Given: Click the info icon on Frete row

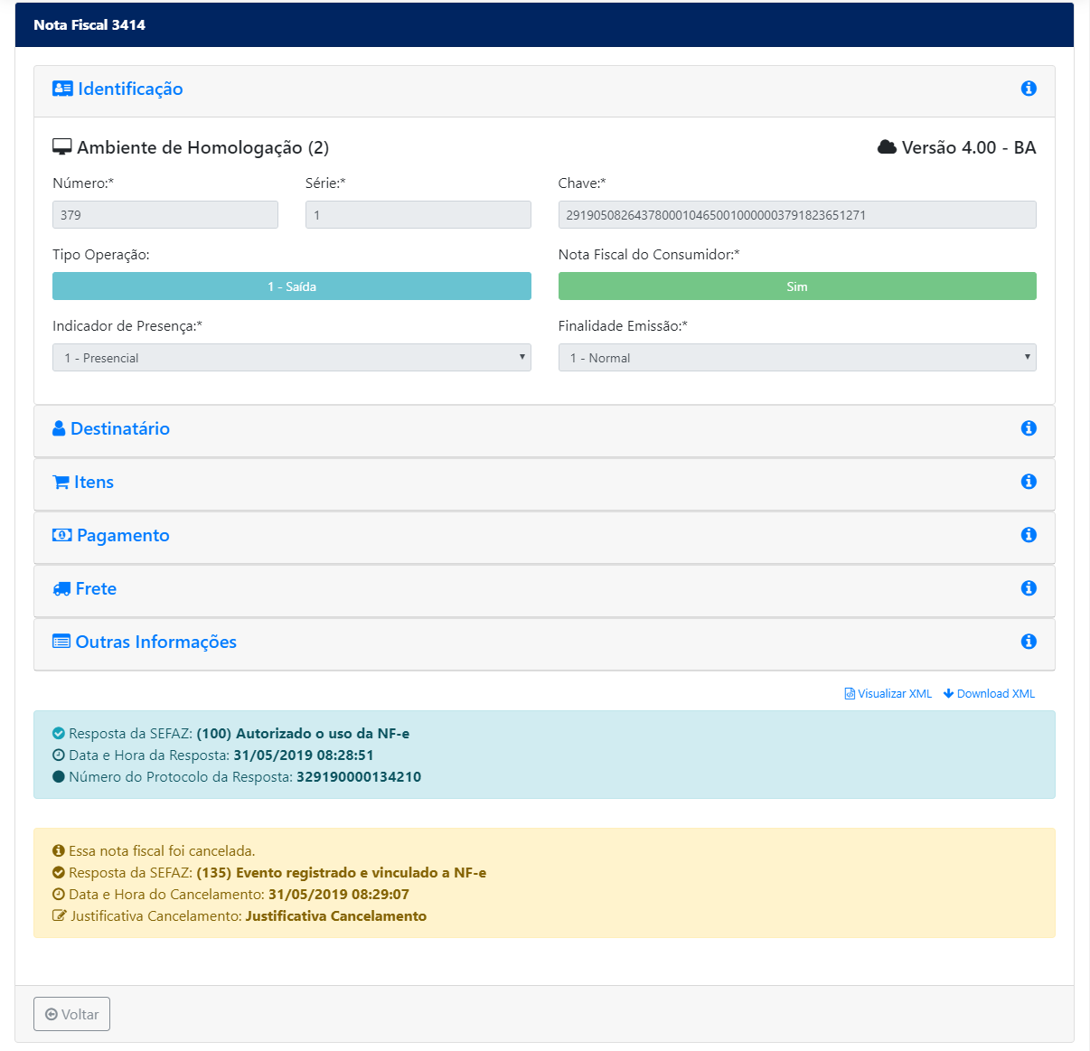Looking at the screenshot, I should 1029,588.
